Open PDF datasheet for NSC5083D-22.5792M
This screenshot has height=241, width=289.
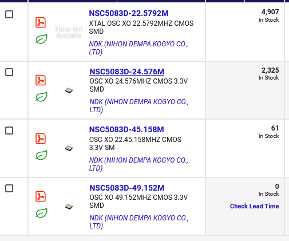click(x=41, y=22)
